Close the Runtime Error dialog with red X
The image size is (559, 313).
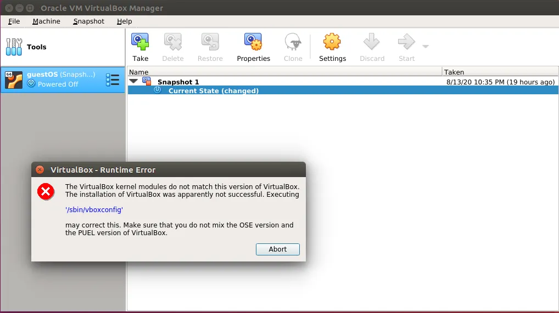click(40, 170)
